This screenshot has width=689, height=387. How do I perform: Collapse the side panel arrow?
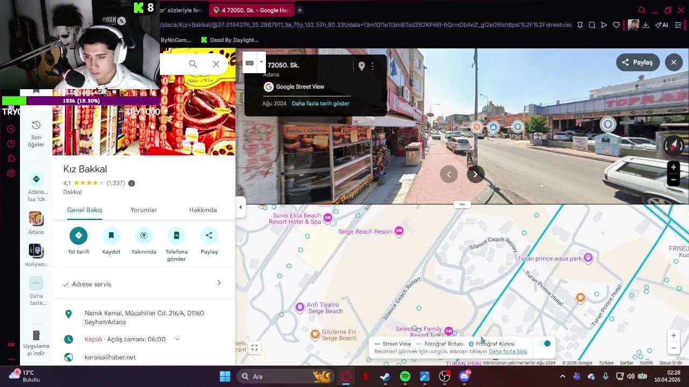pos(241,207)
